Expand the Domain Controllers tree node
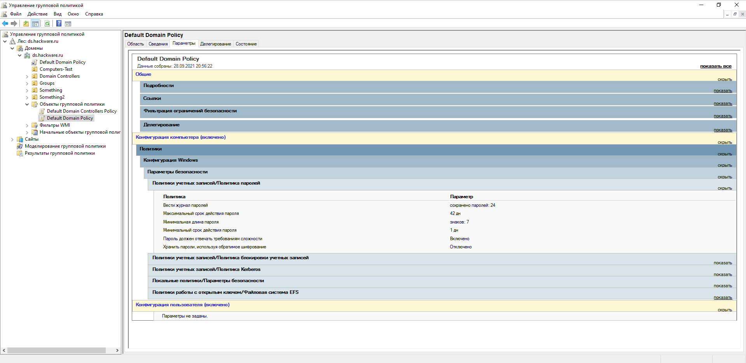 (x=27, y=76)
